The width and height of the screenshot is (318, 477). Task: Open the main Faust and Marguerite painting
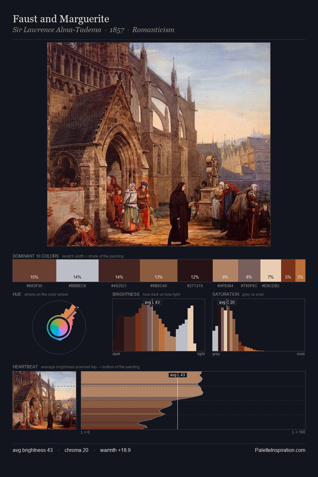point(159,144)
